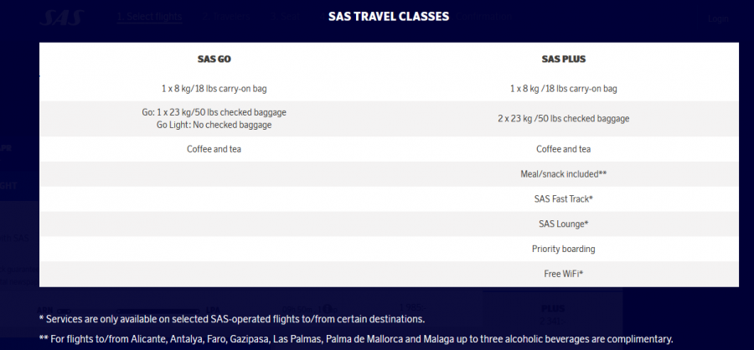Go to the Travelers step
This screenshot has width=754, height=350.
click(226, 17)
